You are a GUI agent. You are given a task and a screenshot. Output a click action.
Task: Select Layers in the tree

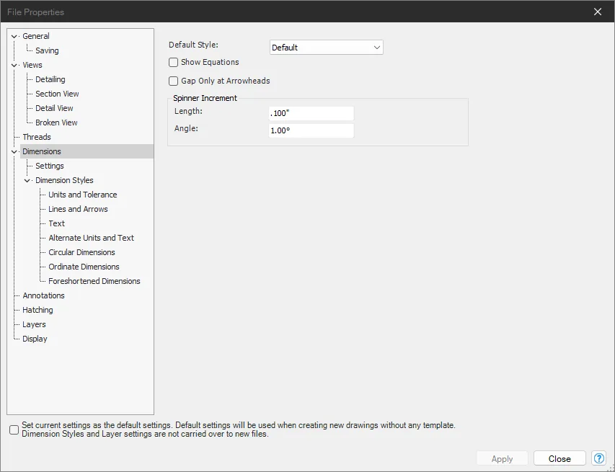[x=34, y=324]
